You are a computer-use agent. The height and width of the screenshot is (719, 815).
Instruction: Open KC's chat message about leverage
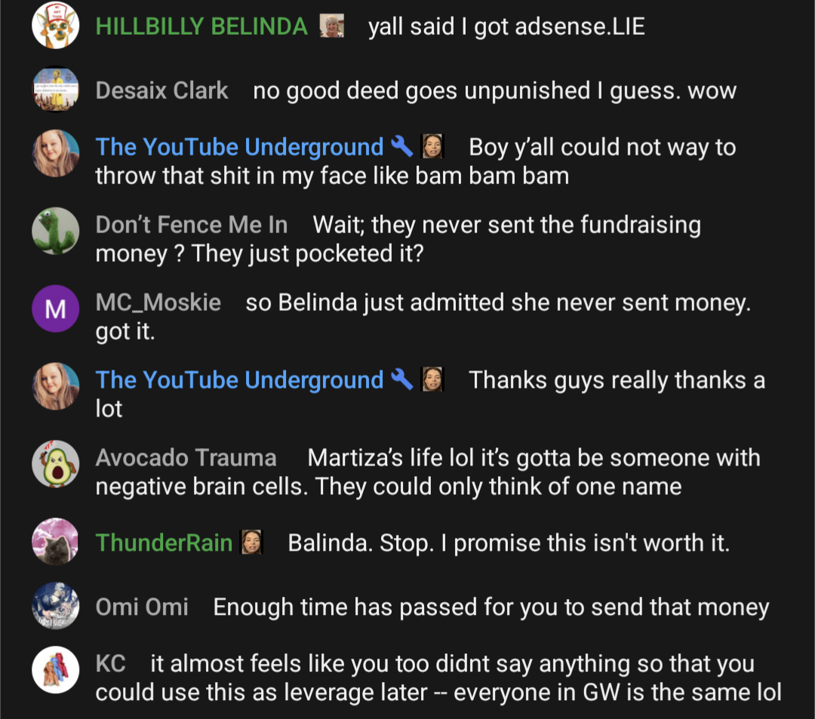pyautogui.click(x=438, y=678)
